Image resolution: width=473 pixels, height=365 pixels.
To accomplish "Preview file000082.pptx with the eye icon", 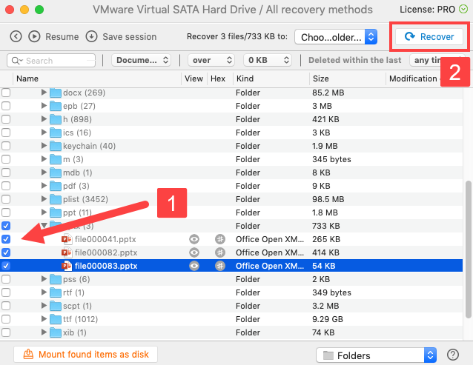I will pos(194,252).
